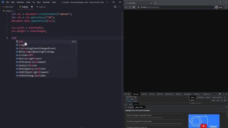Open the Terminal menu in VS Code
Image resolution: width=228 pixels, height=128 pixels.
click(46, 2)
